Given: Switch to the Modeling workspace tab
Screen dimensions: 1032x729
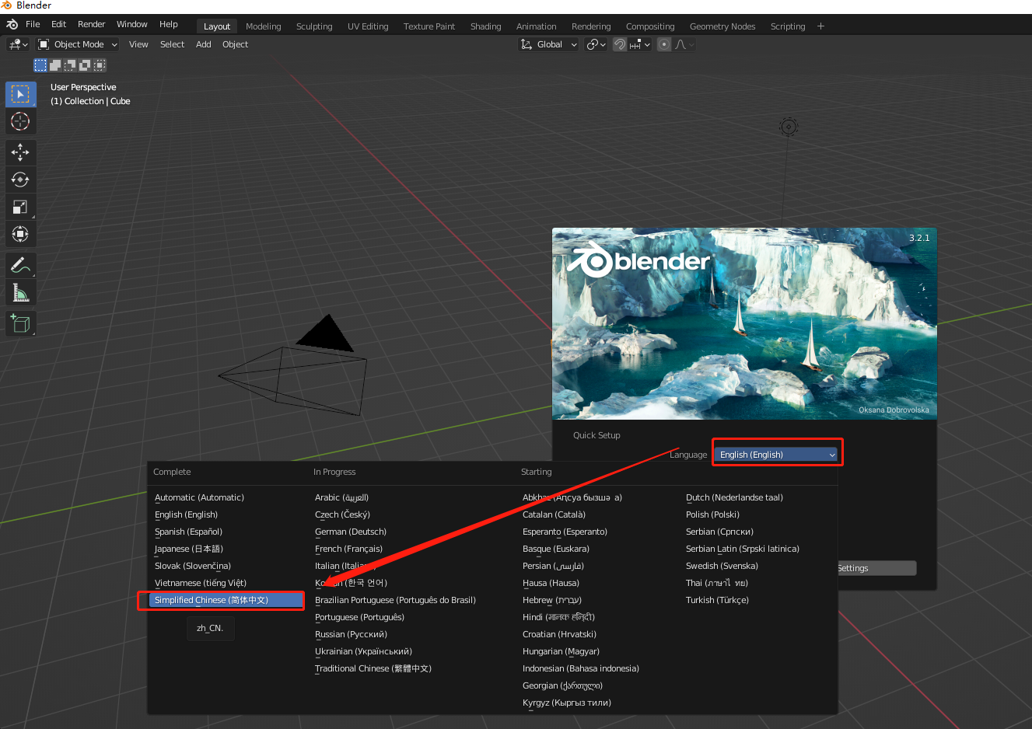Looking at the screenshot, I should coord(264,26).
